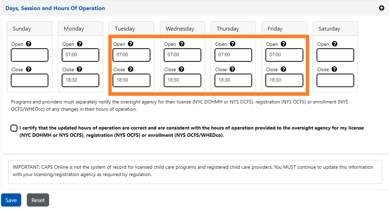Image resolution: width=389 pixels, height=209 pixels.
Task: Click the Tuesday Open time field
Action: tap(132, 55)
